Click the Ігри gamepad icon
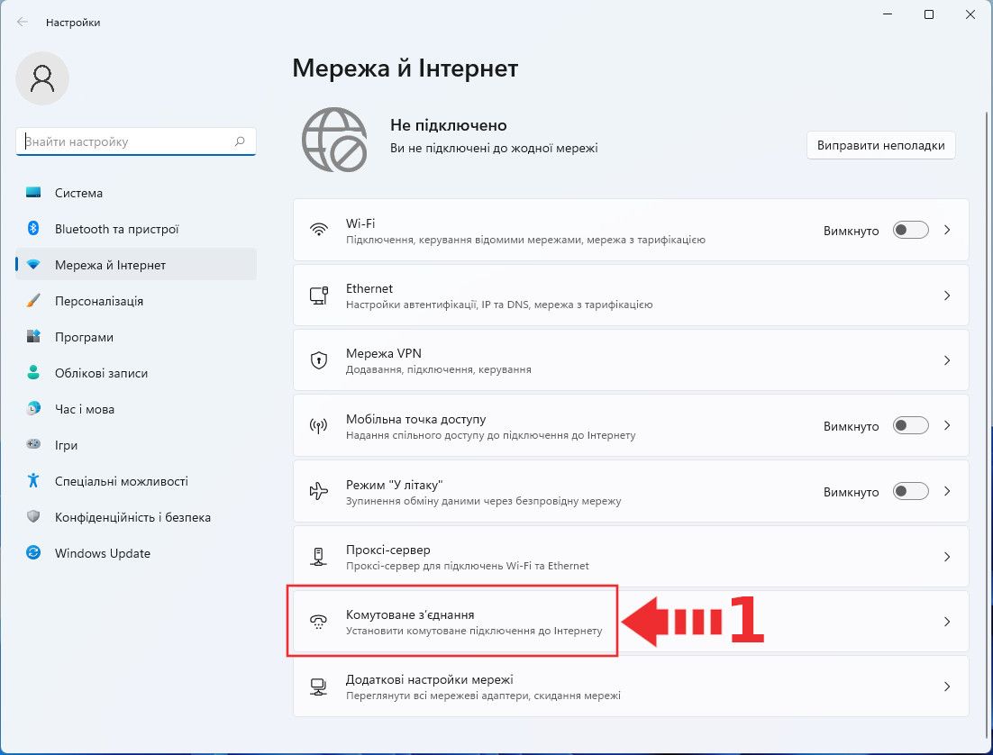Image resolution: width=993 pixels, height=755 pixels. tap(33, 445)
